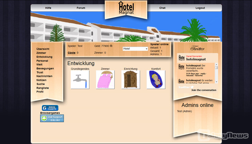Open the Grundlegendes faucet icon

80,80
